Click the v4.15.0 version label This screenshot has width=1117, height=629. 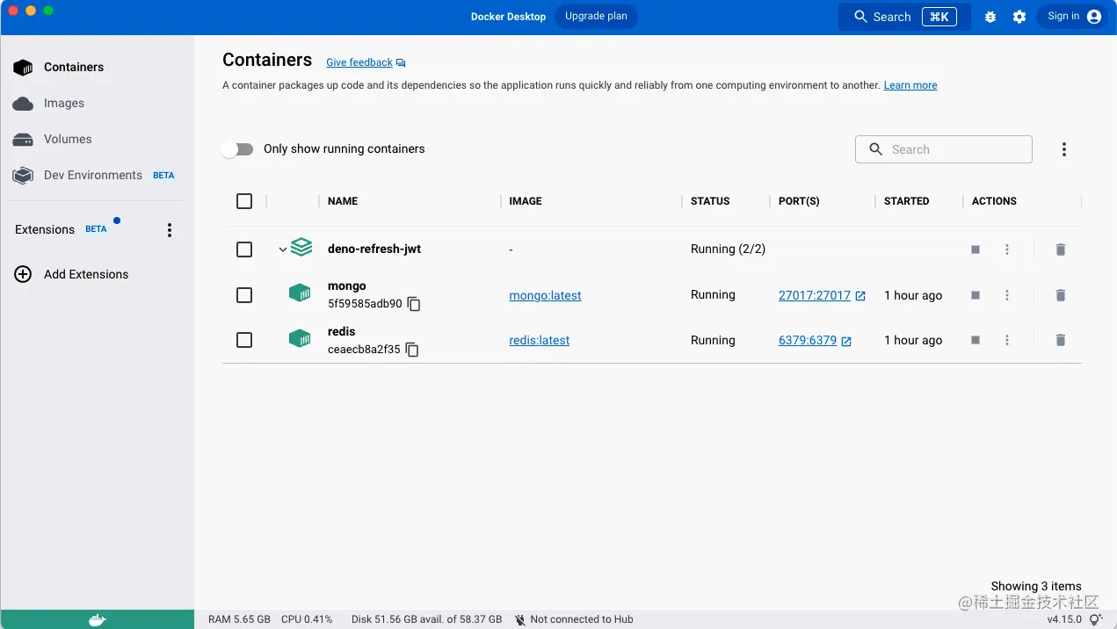[x=1064, y=619]
